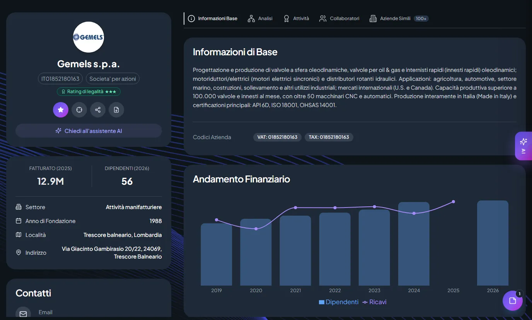The width and height of the screenshot is (532, 320).
Task: Click the 2024 employee bar
Action: tap(414, 244)
